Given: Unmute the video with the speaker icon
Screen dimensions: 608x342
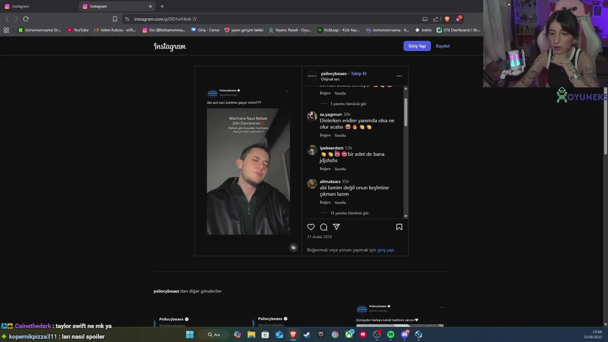Looking at the screenshot, I should [x=293, y=247].
